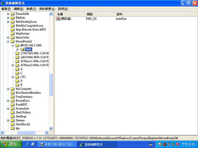Click the Shell Folders folder icon

pos(13,112)
